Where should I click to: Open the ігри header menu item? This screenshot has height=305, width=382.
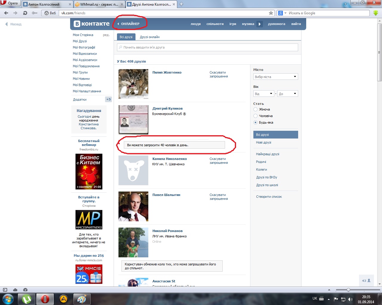(x=233, y=24)
